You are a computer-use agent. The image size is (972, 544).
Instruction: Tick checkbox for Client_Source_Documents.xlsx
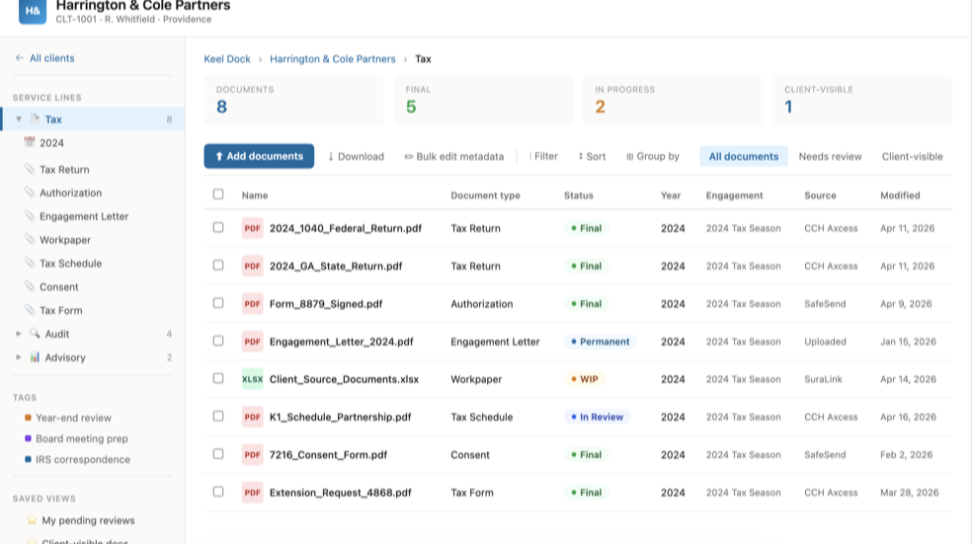click(218, 378)
